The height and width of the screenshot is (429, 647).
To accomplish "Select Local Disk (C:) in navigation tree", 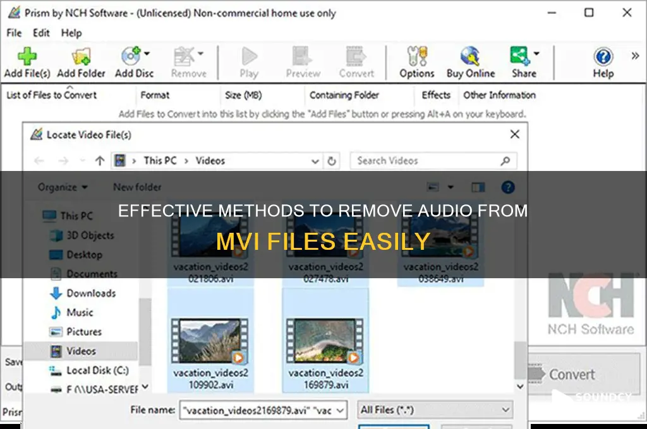I will click(88, 370).
